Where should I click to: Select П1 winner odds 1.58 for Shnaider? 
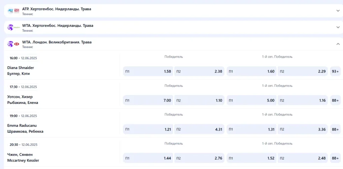148,71
